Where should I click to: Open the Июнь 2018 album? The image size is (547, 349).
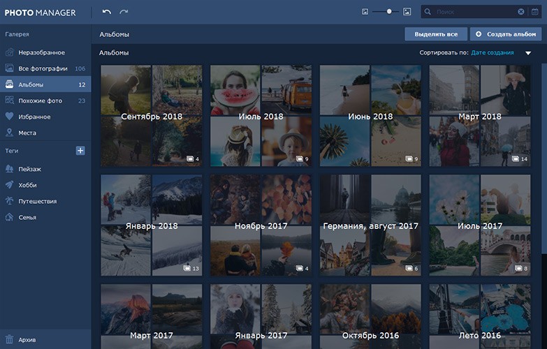coord(370,116)
